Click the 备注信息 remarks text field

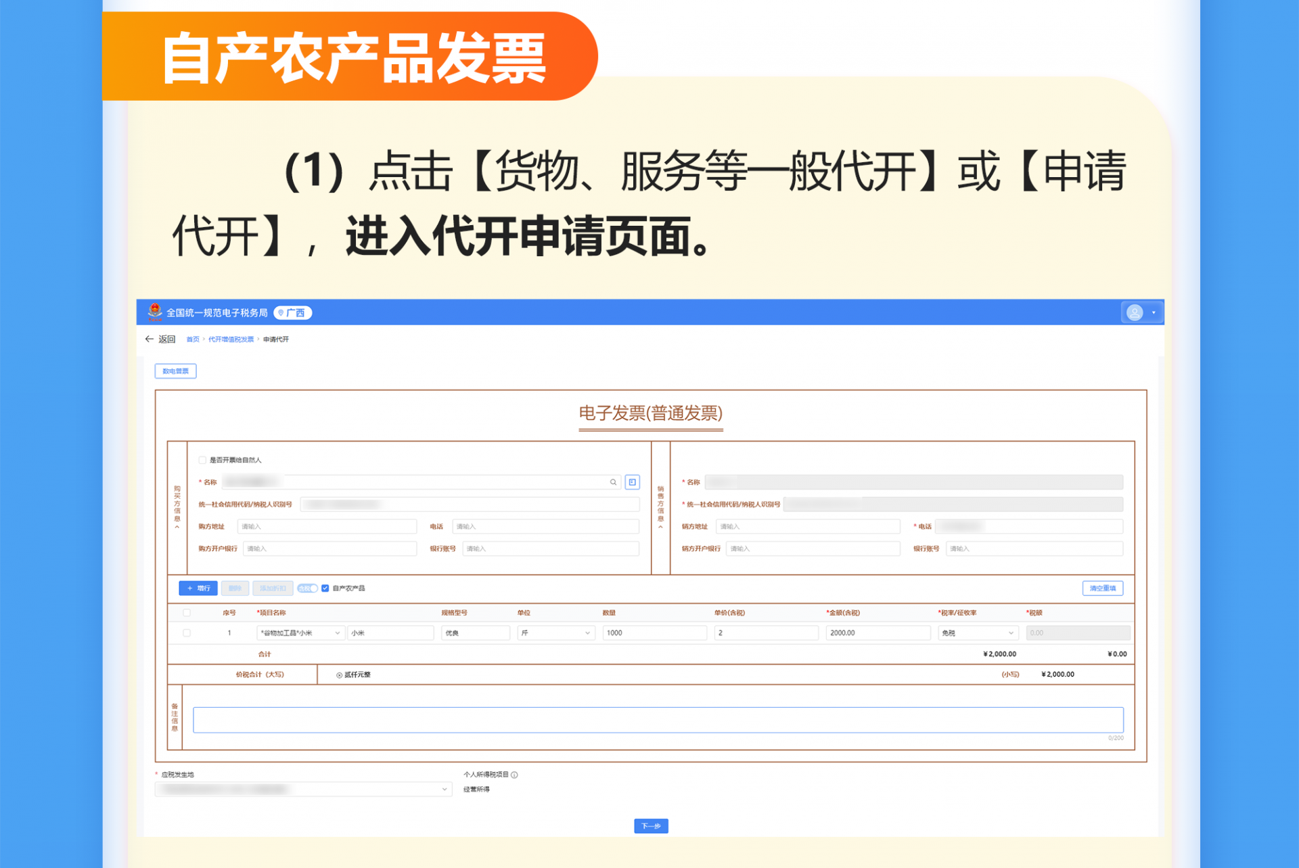pyautogui.click(x=658, y=720)
